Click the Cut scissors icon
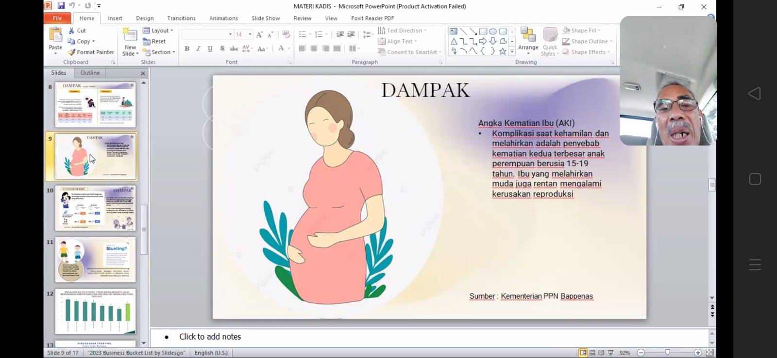The width and height of the screenshot is (777, 358). coord(71,31)
